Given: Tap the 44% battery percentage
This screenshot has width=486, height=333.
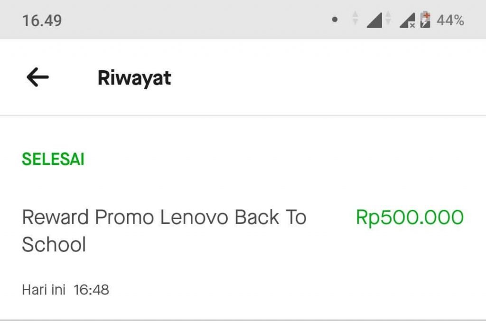Looking at the screenshot, I should click(450, 20).
